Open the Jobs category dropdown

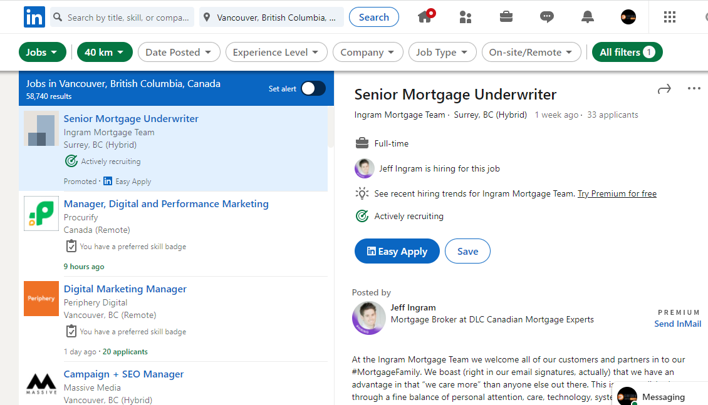[43, 53]
